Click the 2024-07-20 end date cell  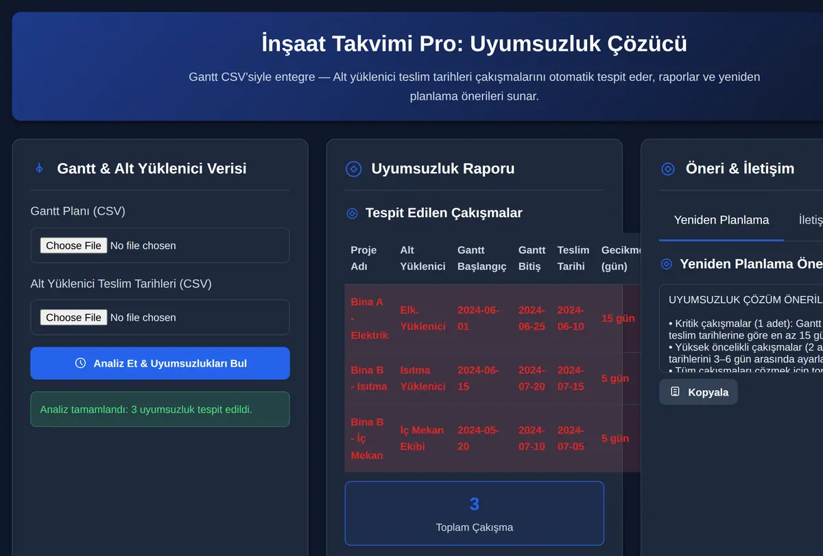pos(532,378)
